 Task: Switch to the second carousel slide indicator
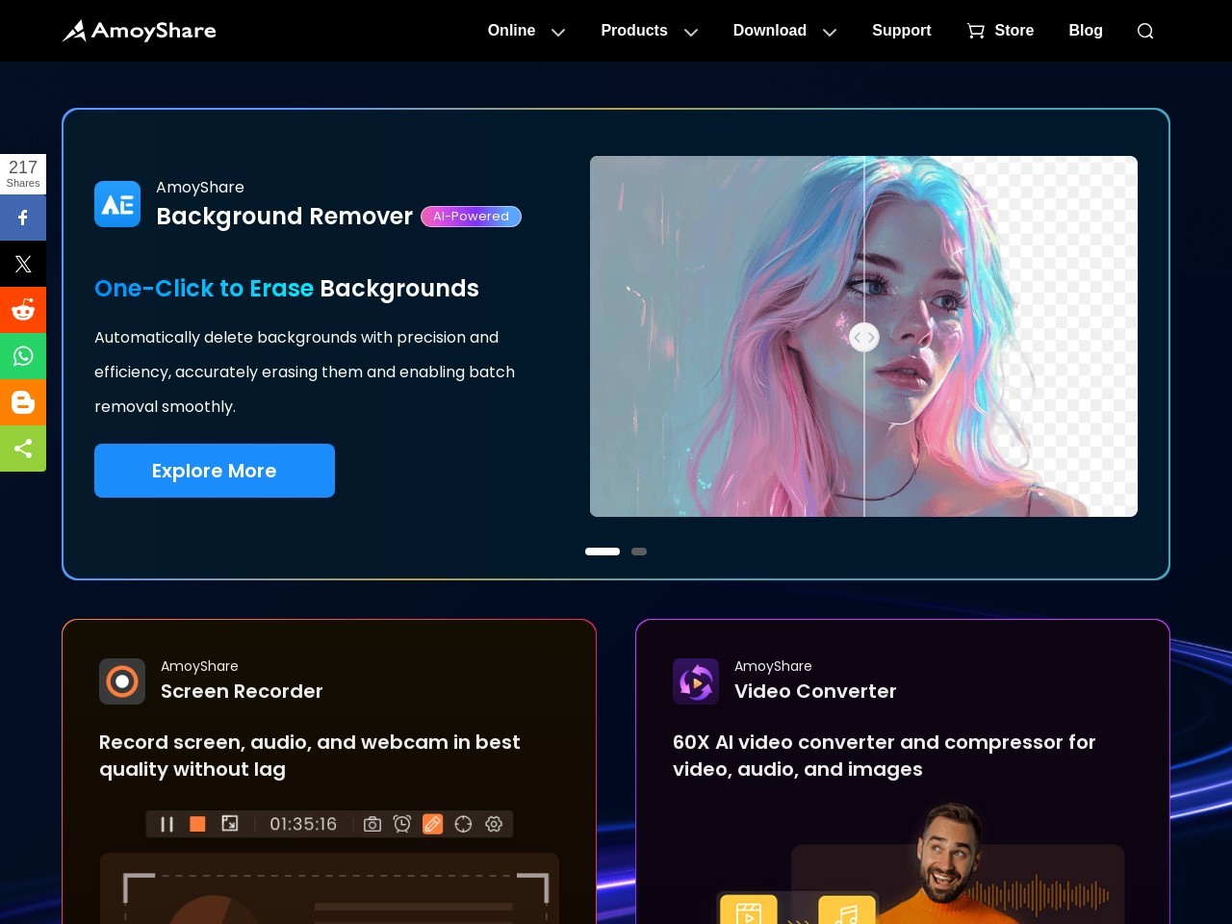pyautogui.click(x=639, y=552)
